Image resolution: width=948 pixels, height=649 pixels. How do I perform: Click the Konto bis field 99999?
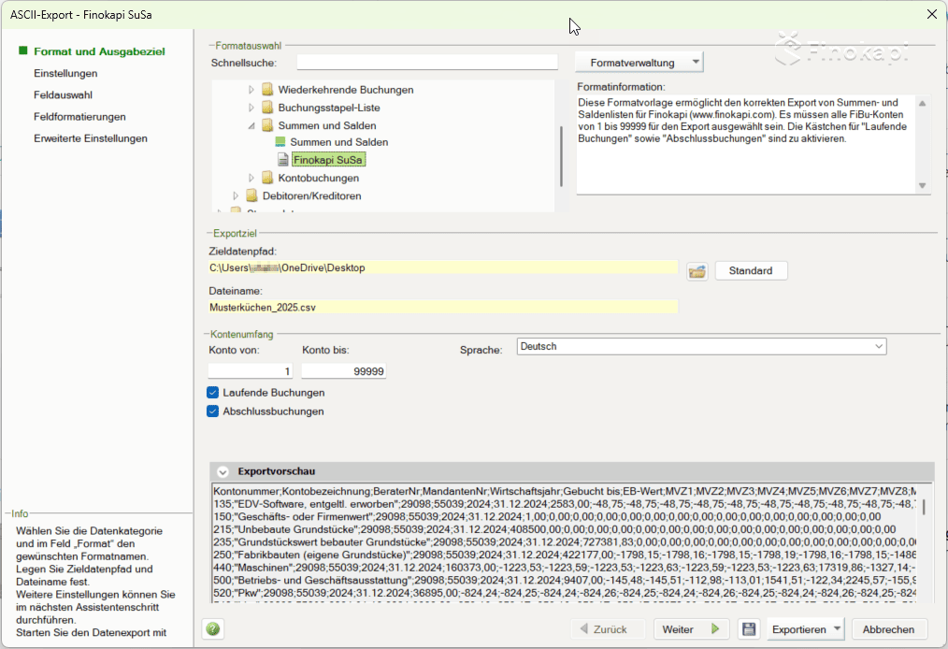pos(343,370)
